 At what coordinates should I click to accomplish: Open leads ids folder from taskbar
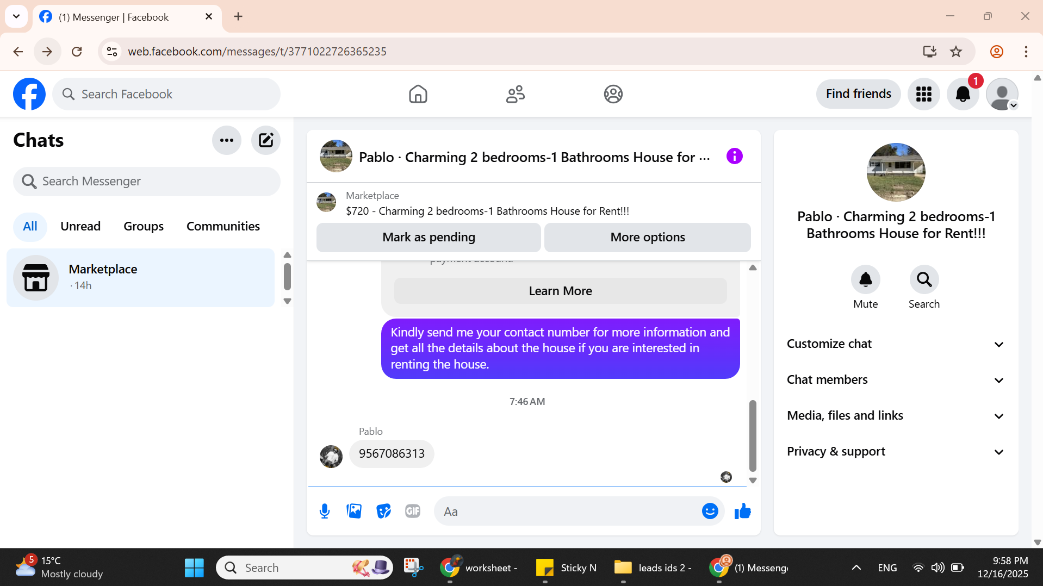pyautogui.click(x=653, y=568)
